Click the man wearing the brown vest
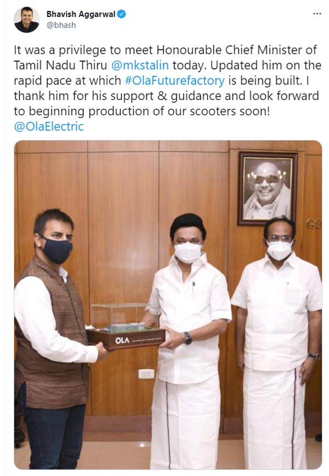The image size is (329, 476). (x=53, y=339)
